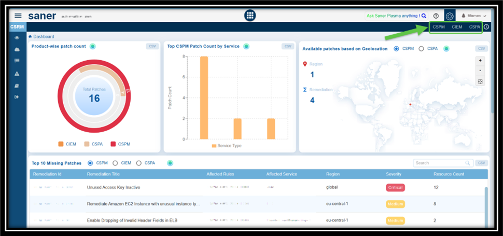503x236 pixels.
Task: Select CSPA radio in Geolocation panel
Action: point(421,49)
